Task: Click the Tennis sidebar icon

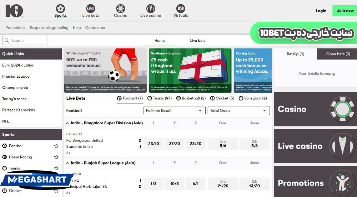Action: [x=4, y=168]
